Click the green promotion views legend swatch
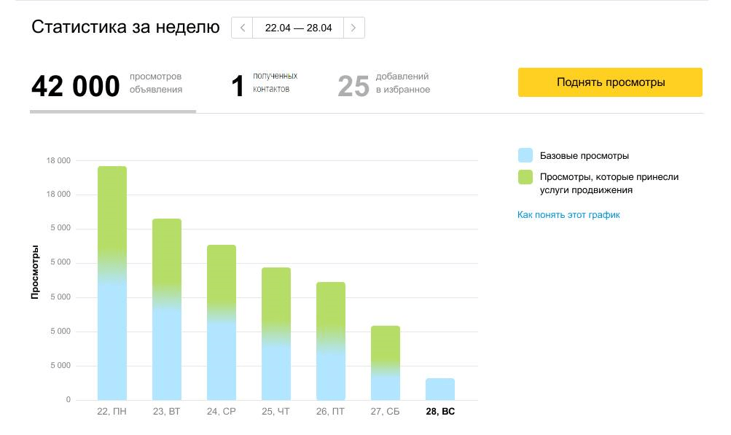 [525, 177]
